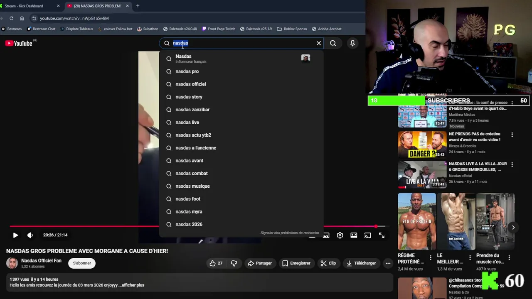
Task: Like the video with thumbs up 27
Action: pyautogui.click(x=216, y=263)
